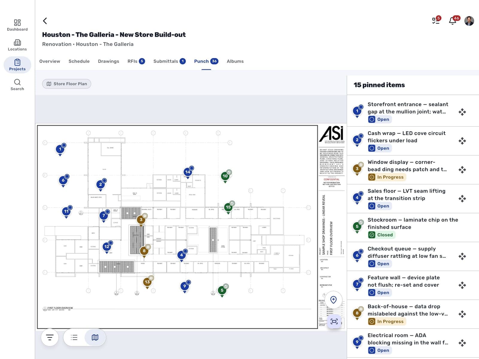Viewport: 479px width, 359px height.
Task: Open the Drawings tab
Action: pyautogui.click(x=109, y=61)
